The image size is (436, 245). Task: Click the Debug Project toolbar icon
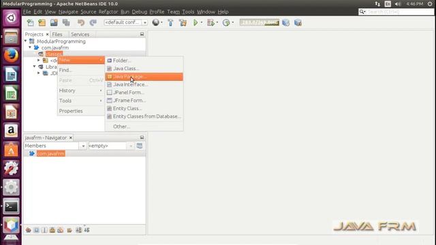coord(211,22)
